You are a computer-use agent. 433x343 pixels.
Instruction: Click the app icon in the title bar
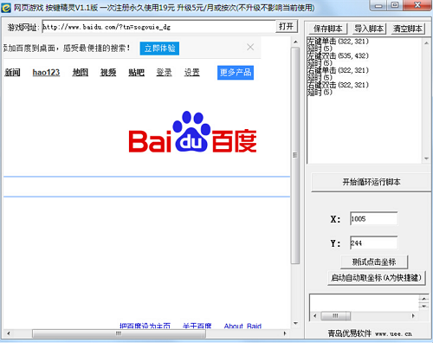6,7
